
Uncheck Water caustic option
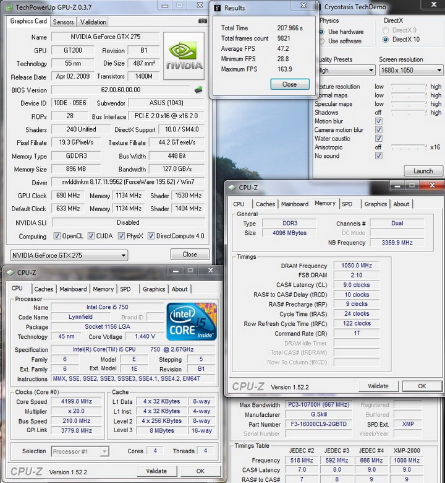379,138
